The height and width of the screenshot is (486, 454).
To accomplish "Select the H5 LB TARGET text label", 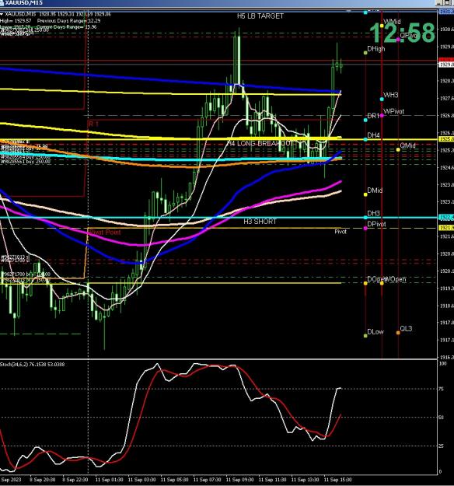I will point(260,16).
